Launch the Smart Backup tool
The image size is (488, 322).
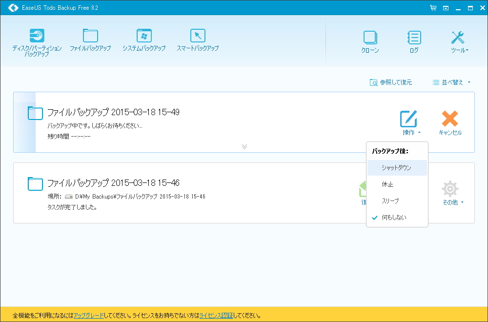(197, 40)
